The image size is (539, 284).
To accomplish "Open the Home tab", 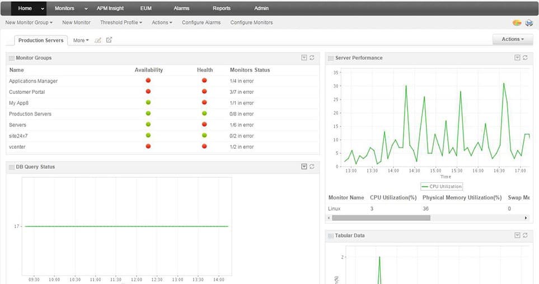I will pyautogui.click(x=25, y=8).
